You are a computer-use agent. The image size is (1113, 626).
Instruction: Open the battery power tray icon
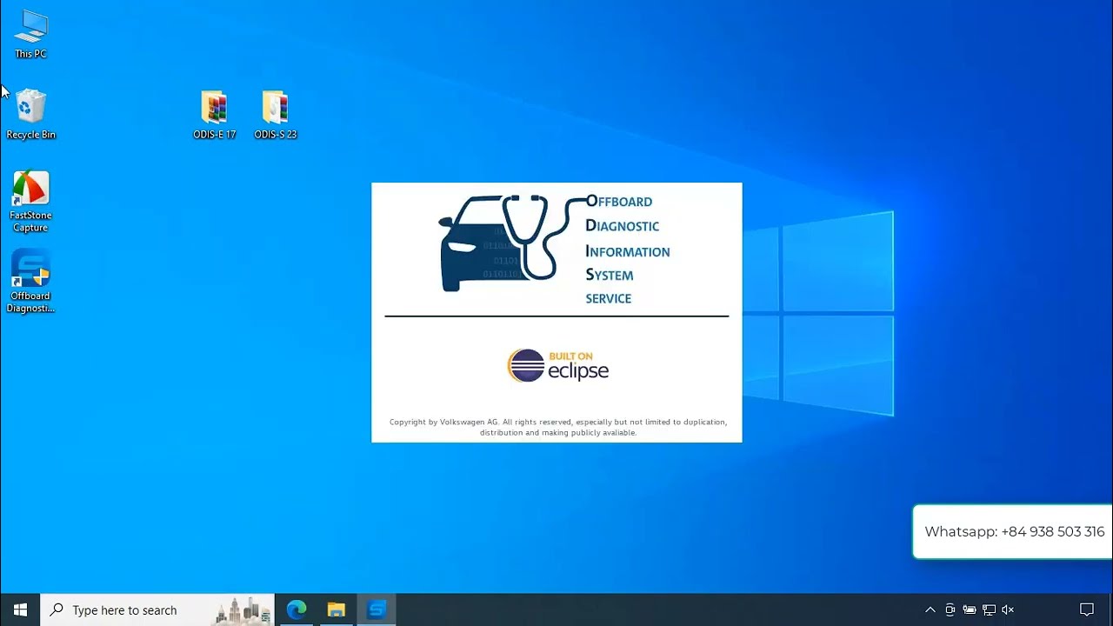pyautogui.click(x=969, y=609)
